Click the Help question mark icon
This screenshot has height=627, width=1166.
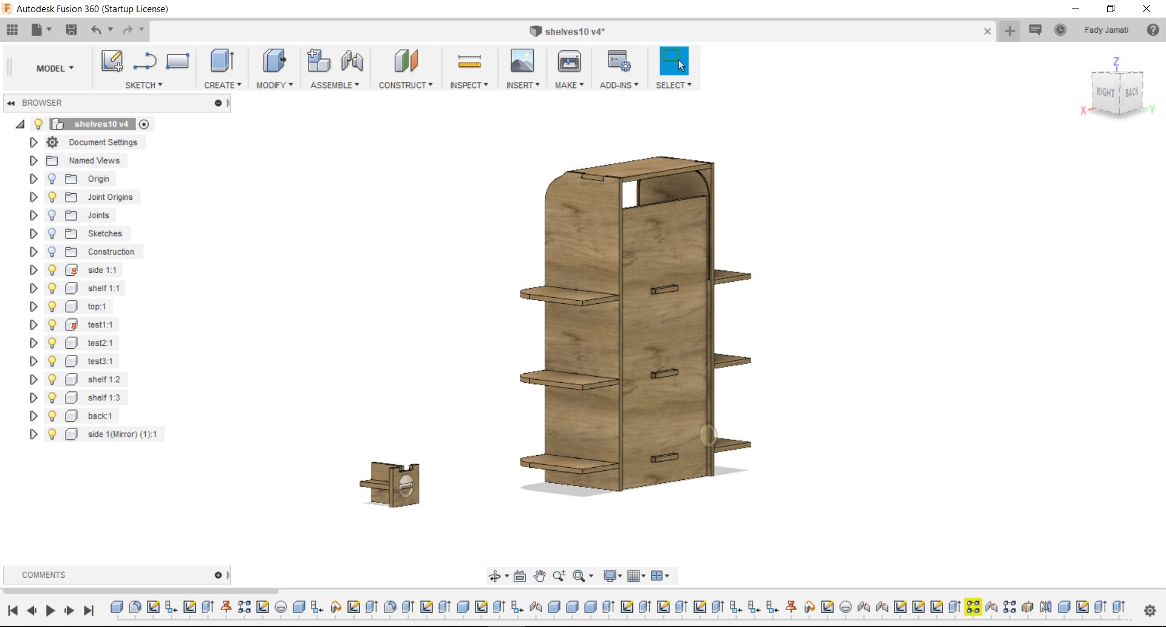[x=1153, y=30]
